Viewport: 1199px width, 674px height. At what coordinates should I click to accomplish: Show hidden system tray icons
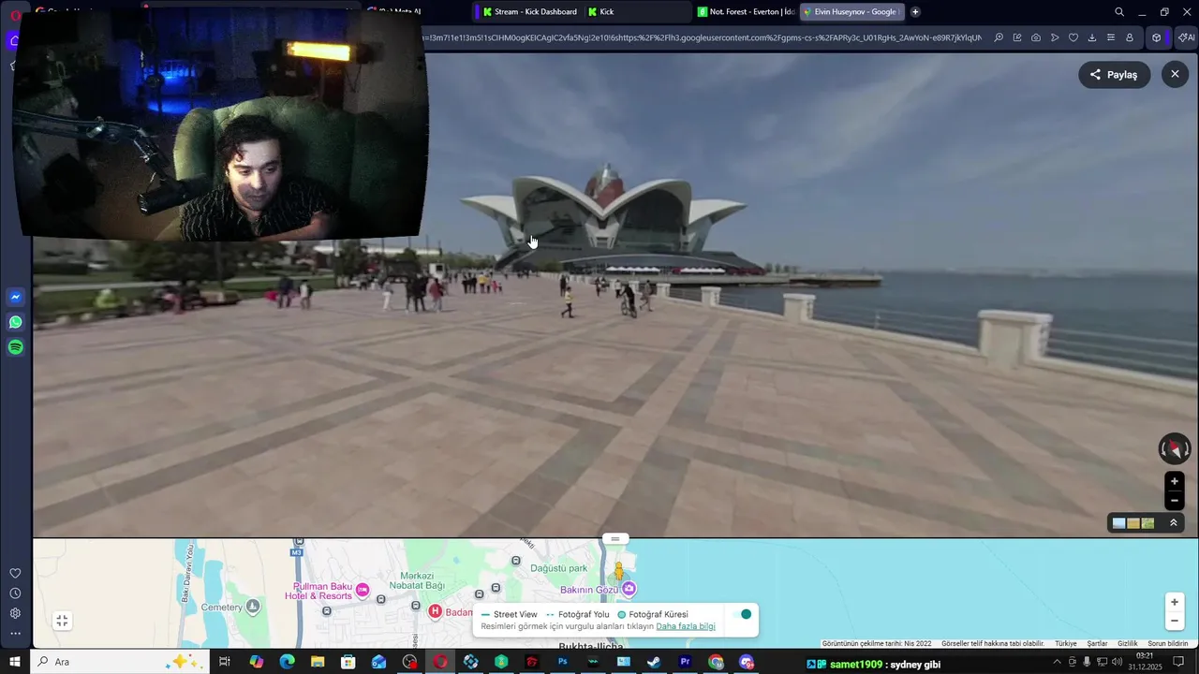coord(1058,662)
